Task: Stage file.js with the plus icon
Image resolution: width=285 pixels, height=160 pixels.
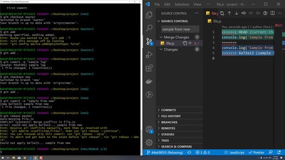Action: [190, 43]
